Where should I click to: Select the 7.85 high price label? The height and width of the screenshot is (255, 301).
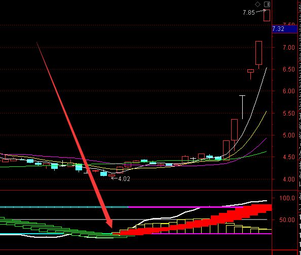point(249,13)
